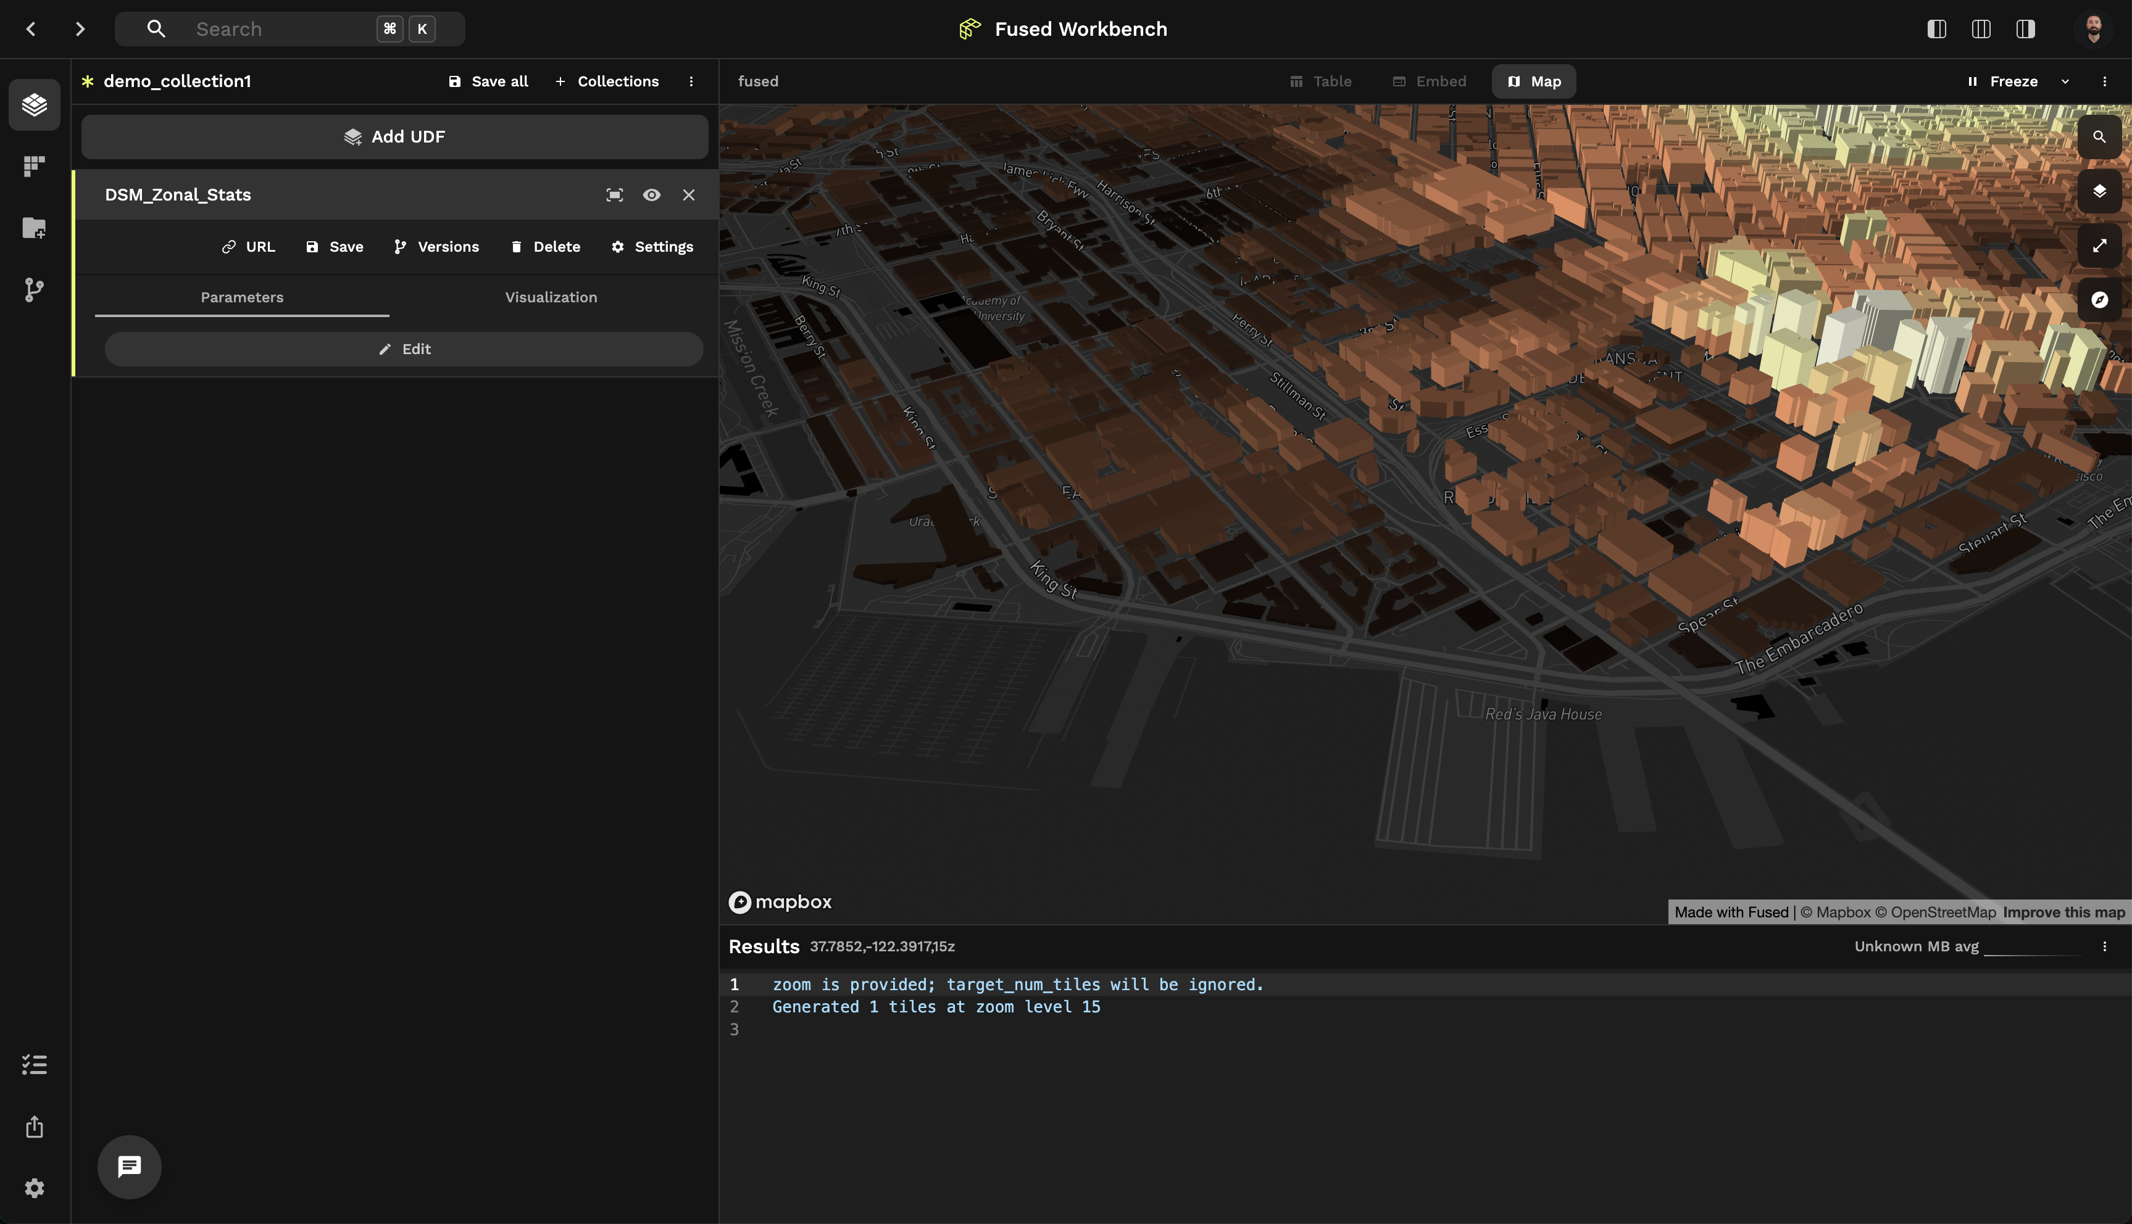Screen dimensions: 2132x1224
Task: Click Freeze to pause map
Action: pos(2002,81)
